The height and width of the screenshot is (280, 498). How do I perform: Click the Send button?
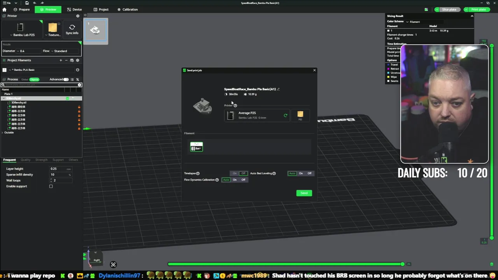click(304, 193)
